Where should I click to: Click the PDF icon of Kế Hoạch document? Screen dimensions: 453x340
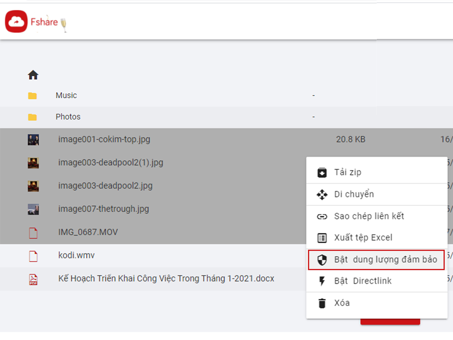[x=33, y=279]
